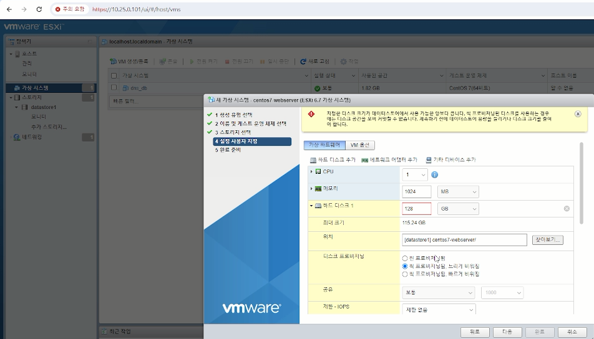Screen dimensions: 594x339
Task: Expand the Memory settings row
Action: tap(311, 188)
